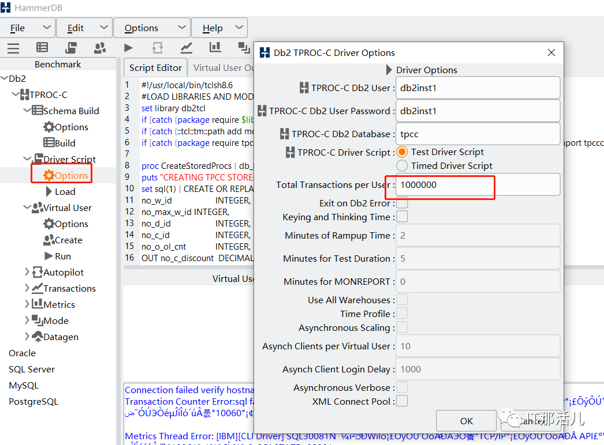This screenshot has width=604, height=445.
Task: Expand the Datagen node arrow
Action: [x=27, y=337]
